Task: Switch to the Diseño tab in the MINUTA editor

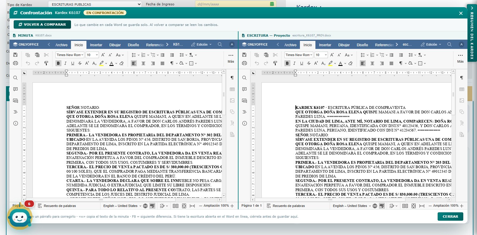Action: point(133,45)
